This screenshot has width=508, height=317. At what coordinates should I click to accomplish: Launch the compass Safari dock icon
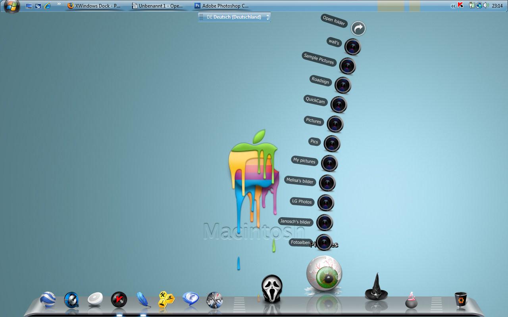tap(215, 300)
